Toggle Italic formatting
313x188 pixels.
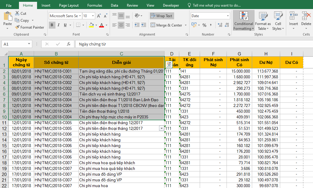(58, 25)
